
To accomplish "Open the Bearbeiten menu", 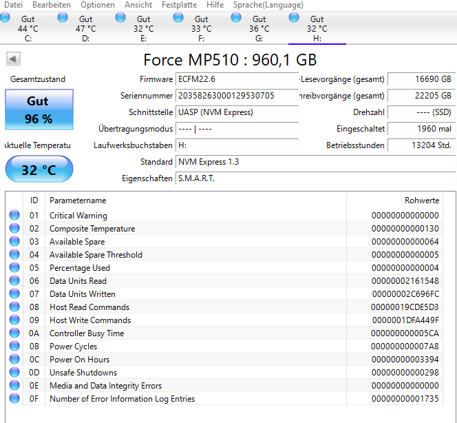I will [x=52, y=5].
